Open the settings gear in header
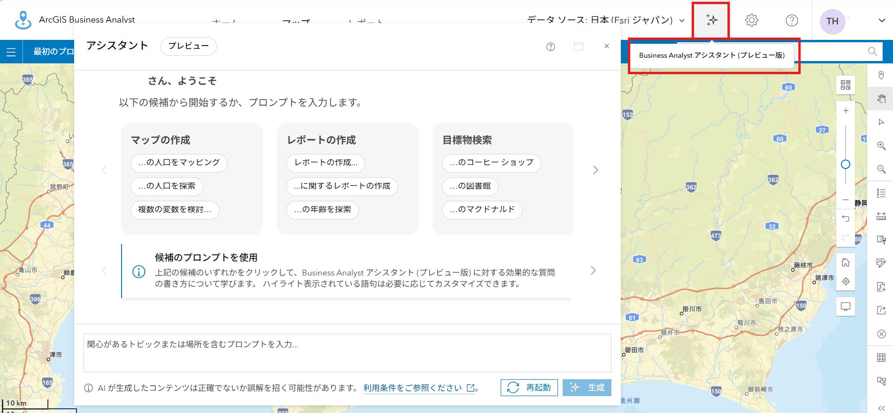893x413 pixels. 751,20
